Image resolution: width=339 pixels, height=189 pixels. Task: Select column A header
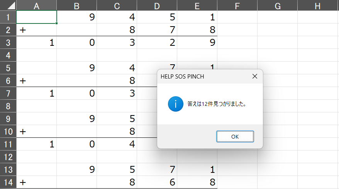pos(37,5)
